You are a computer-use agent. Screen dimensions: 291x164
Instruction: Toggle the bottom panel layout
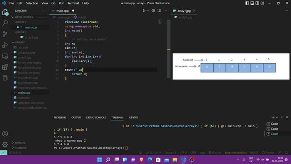point(252,3)
